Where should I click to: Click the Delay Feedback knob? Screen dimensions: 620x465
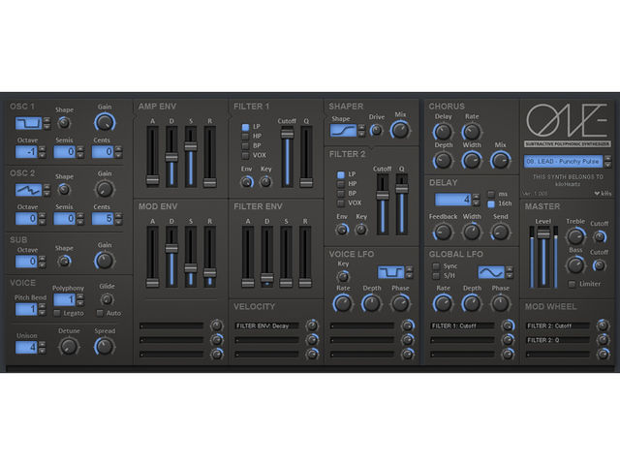click(x=443, y=232)
